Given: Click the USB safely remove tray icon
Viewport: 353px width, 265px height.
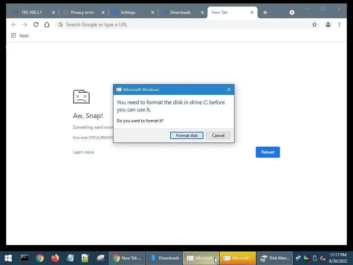Looking at the screenshot, I should (x=315, y=258).
